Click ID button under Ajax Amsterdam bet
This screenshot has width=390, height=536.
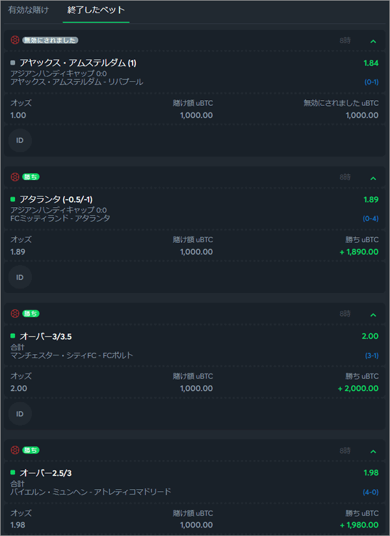pyautogui.click(x=20, y=140)
